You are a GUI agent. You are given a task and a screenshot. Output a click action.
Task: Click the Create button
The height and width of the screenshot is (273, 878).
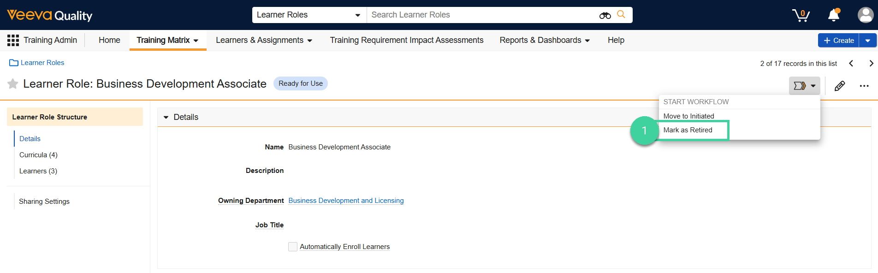838,40
